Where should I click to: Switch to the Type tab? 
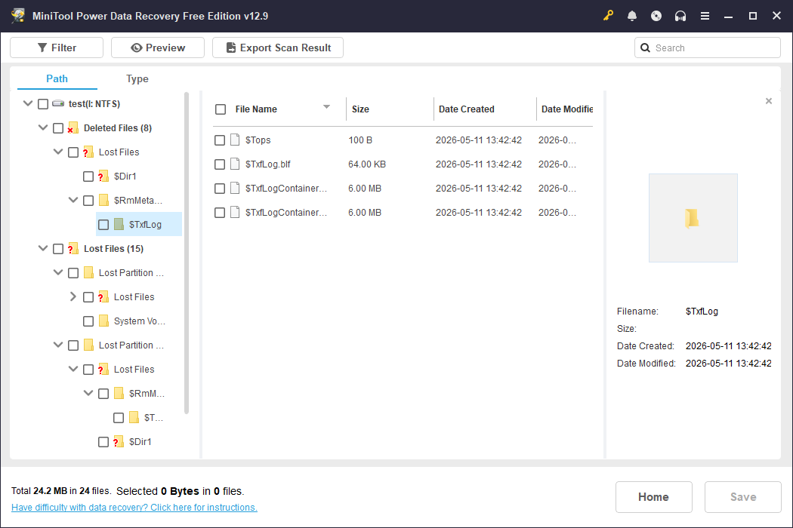point(137,78)
